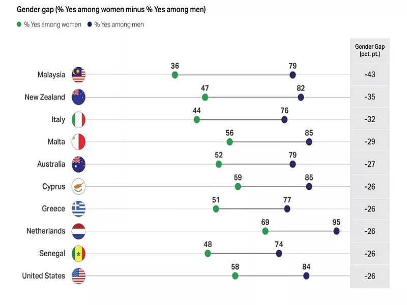
Task: Select the Gender Gap column header
Action: [x=370, y=50]
